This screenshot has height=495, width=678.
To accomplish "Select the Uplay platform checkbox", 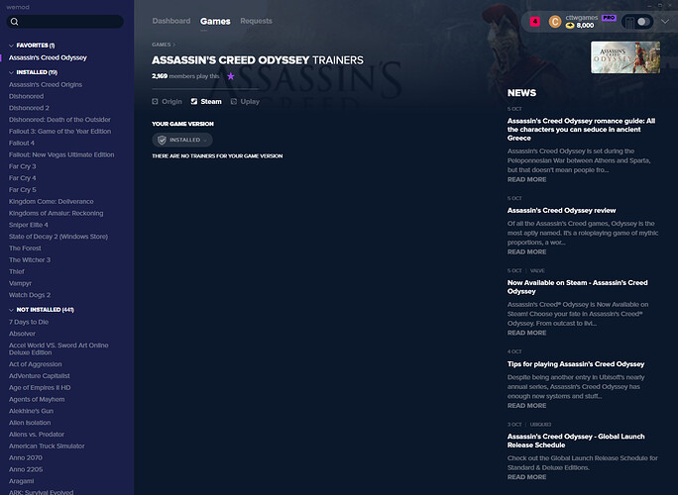I will (233, 101).
